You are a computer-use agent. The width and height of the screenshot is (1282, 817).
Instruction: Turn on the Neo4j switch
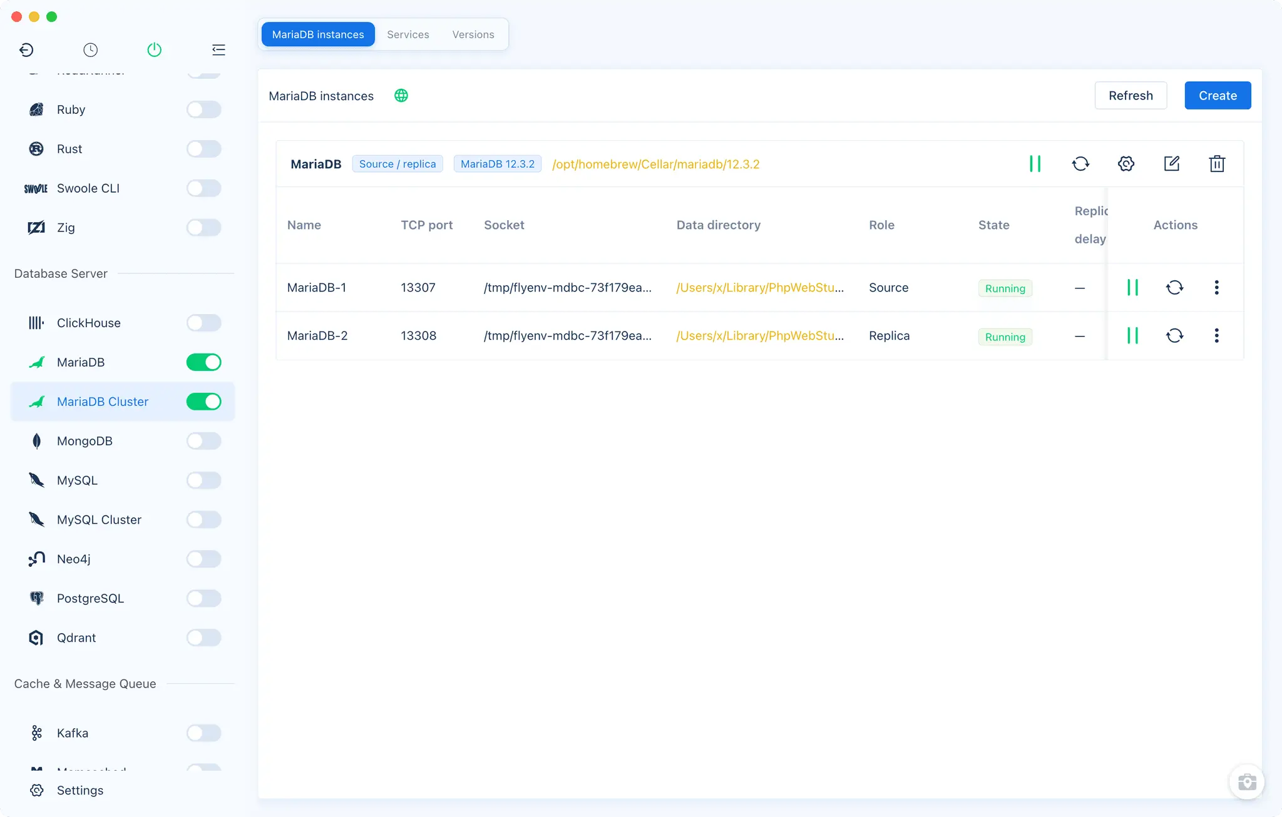tap(203, 559)
